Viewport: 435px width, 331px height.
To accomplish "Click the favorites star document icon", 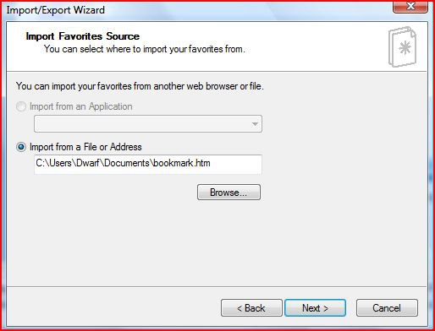I will point(403,46).
